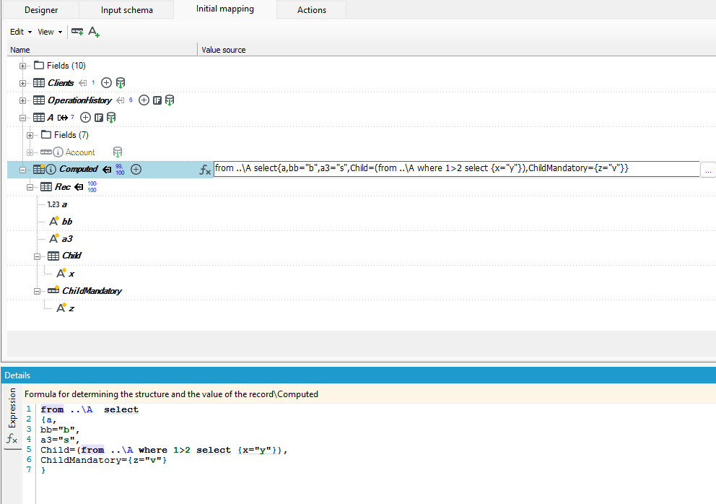This screenshot has height=504, width=716.
Task: Collapse the ChildMandatory node
Action: pyautogui.click(x=37, y=291)
